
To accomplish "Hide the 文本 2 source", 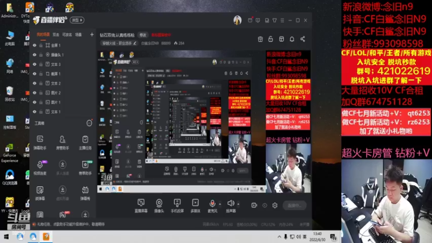I will 35,83.
